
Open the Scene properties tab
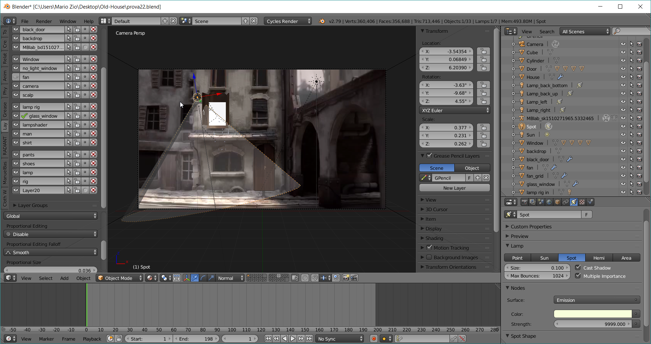click(541, 202)
